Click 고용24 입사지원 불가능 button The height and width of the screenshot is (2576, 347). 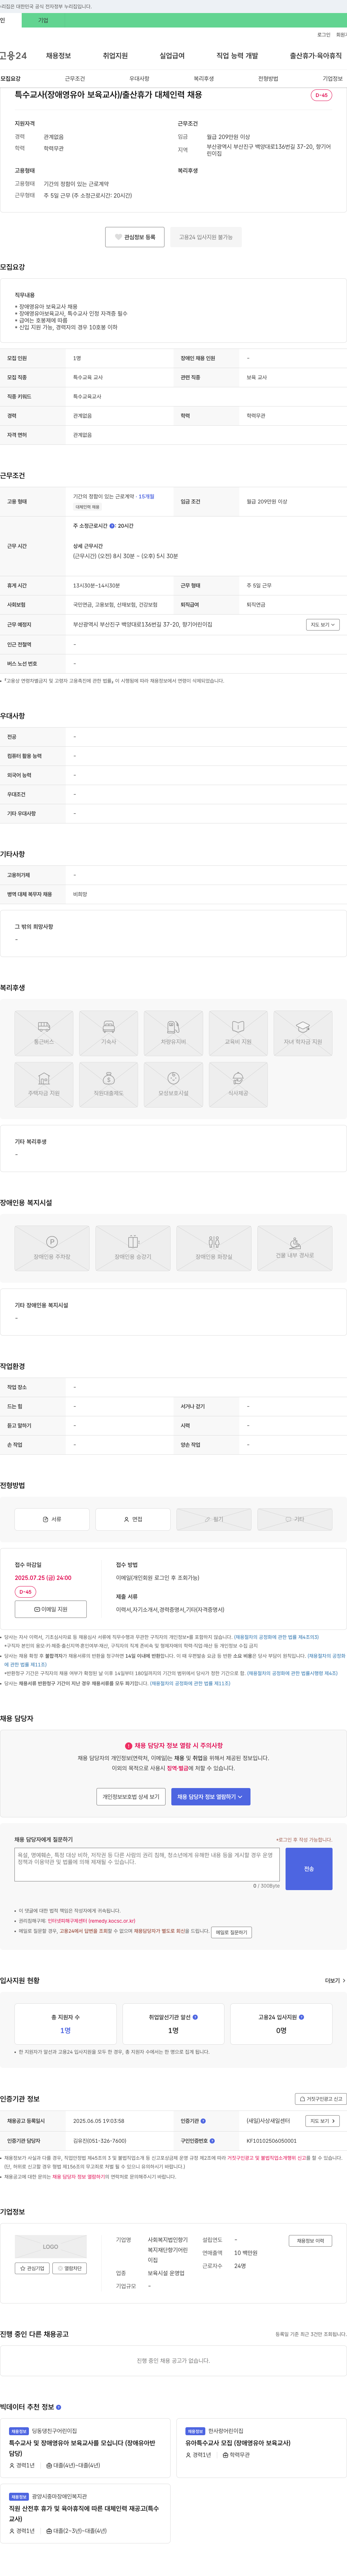[x=206, y=237]
